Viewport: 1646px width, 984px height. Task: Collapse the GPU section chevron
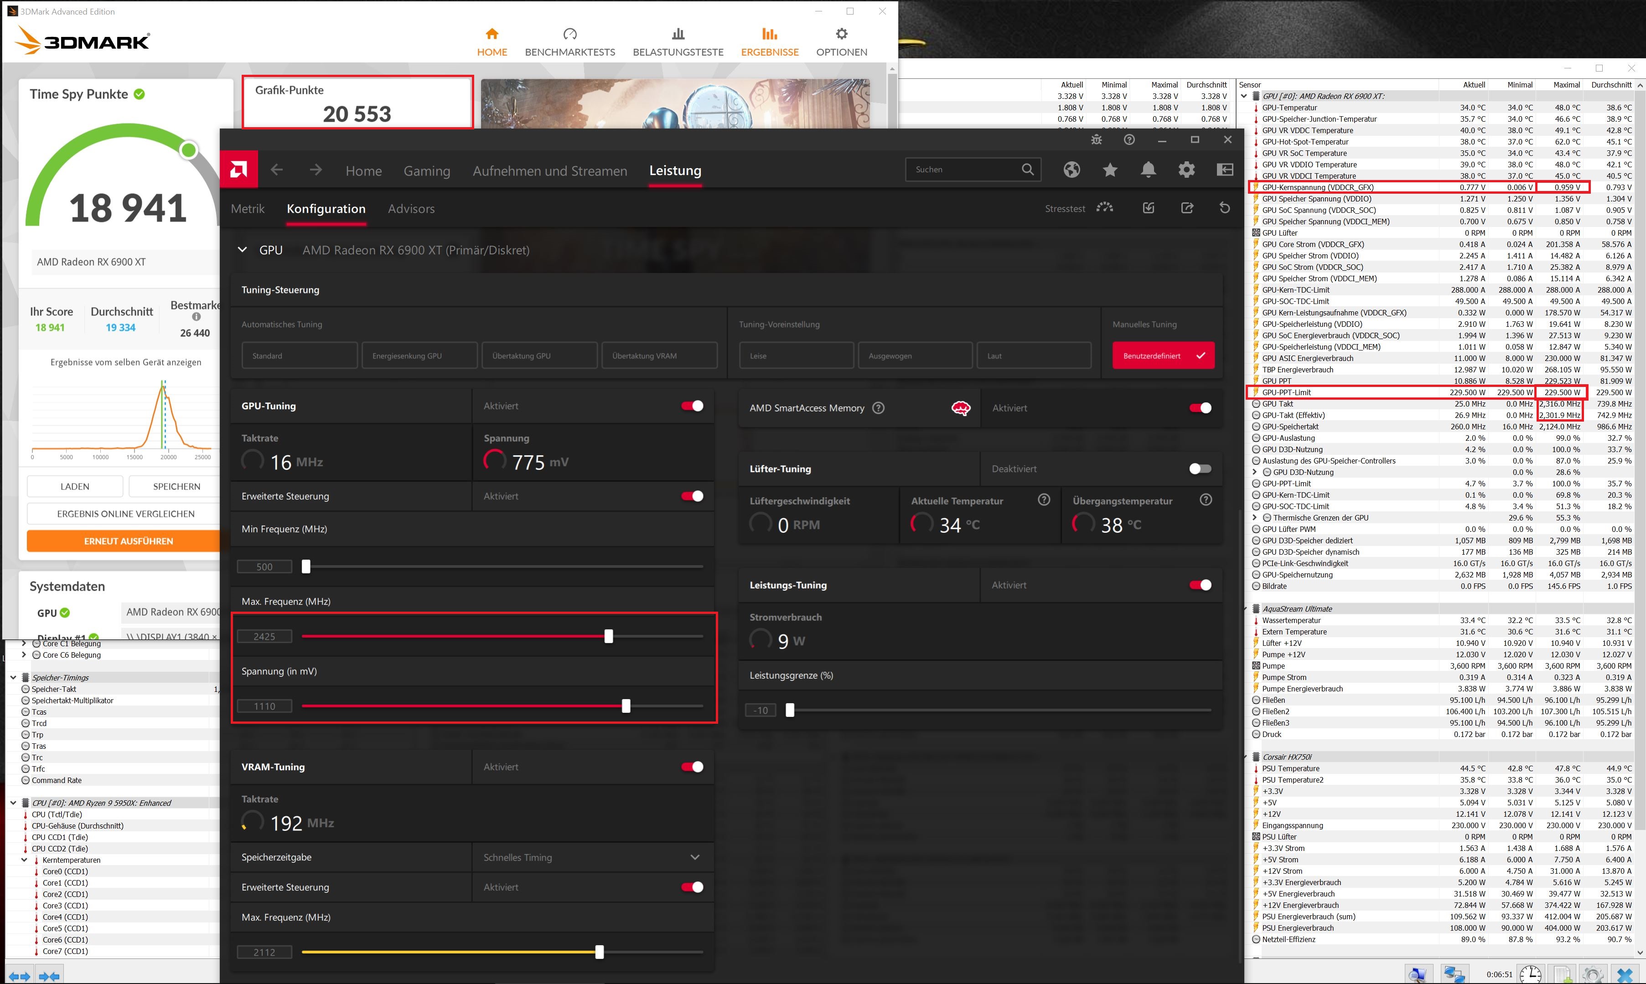click(x=242, y=250)
